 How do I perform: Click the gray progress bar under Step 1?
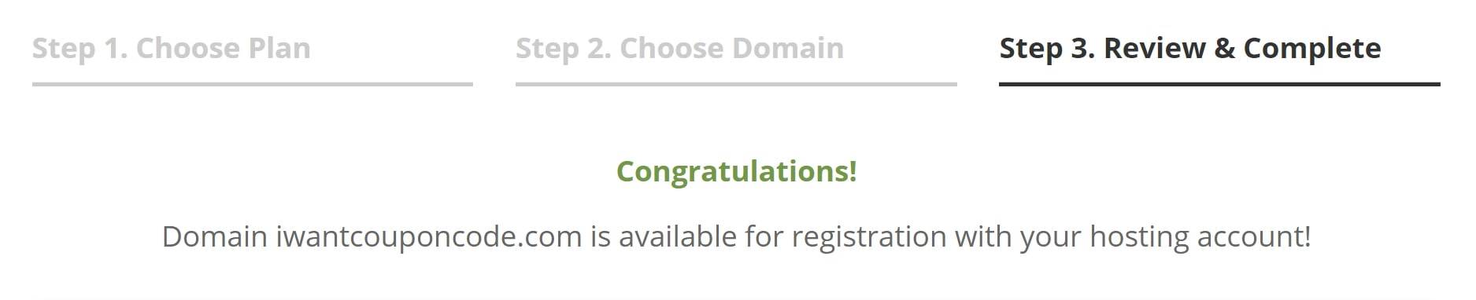(x=253, y=83)
